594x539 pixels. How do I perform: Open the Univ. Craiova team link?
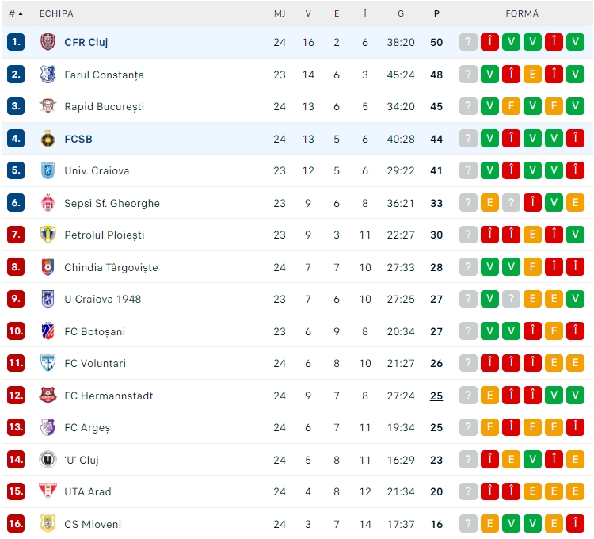point(97,171)
